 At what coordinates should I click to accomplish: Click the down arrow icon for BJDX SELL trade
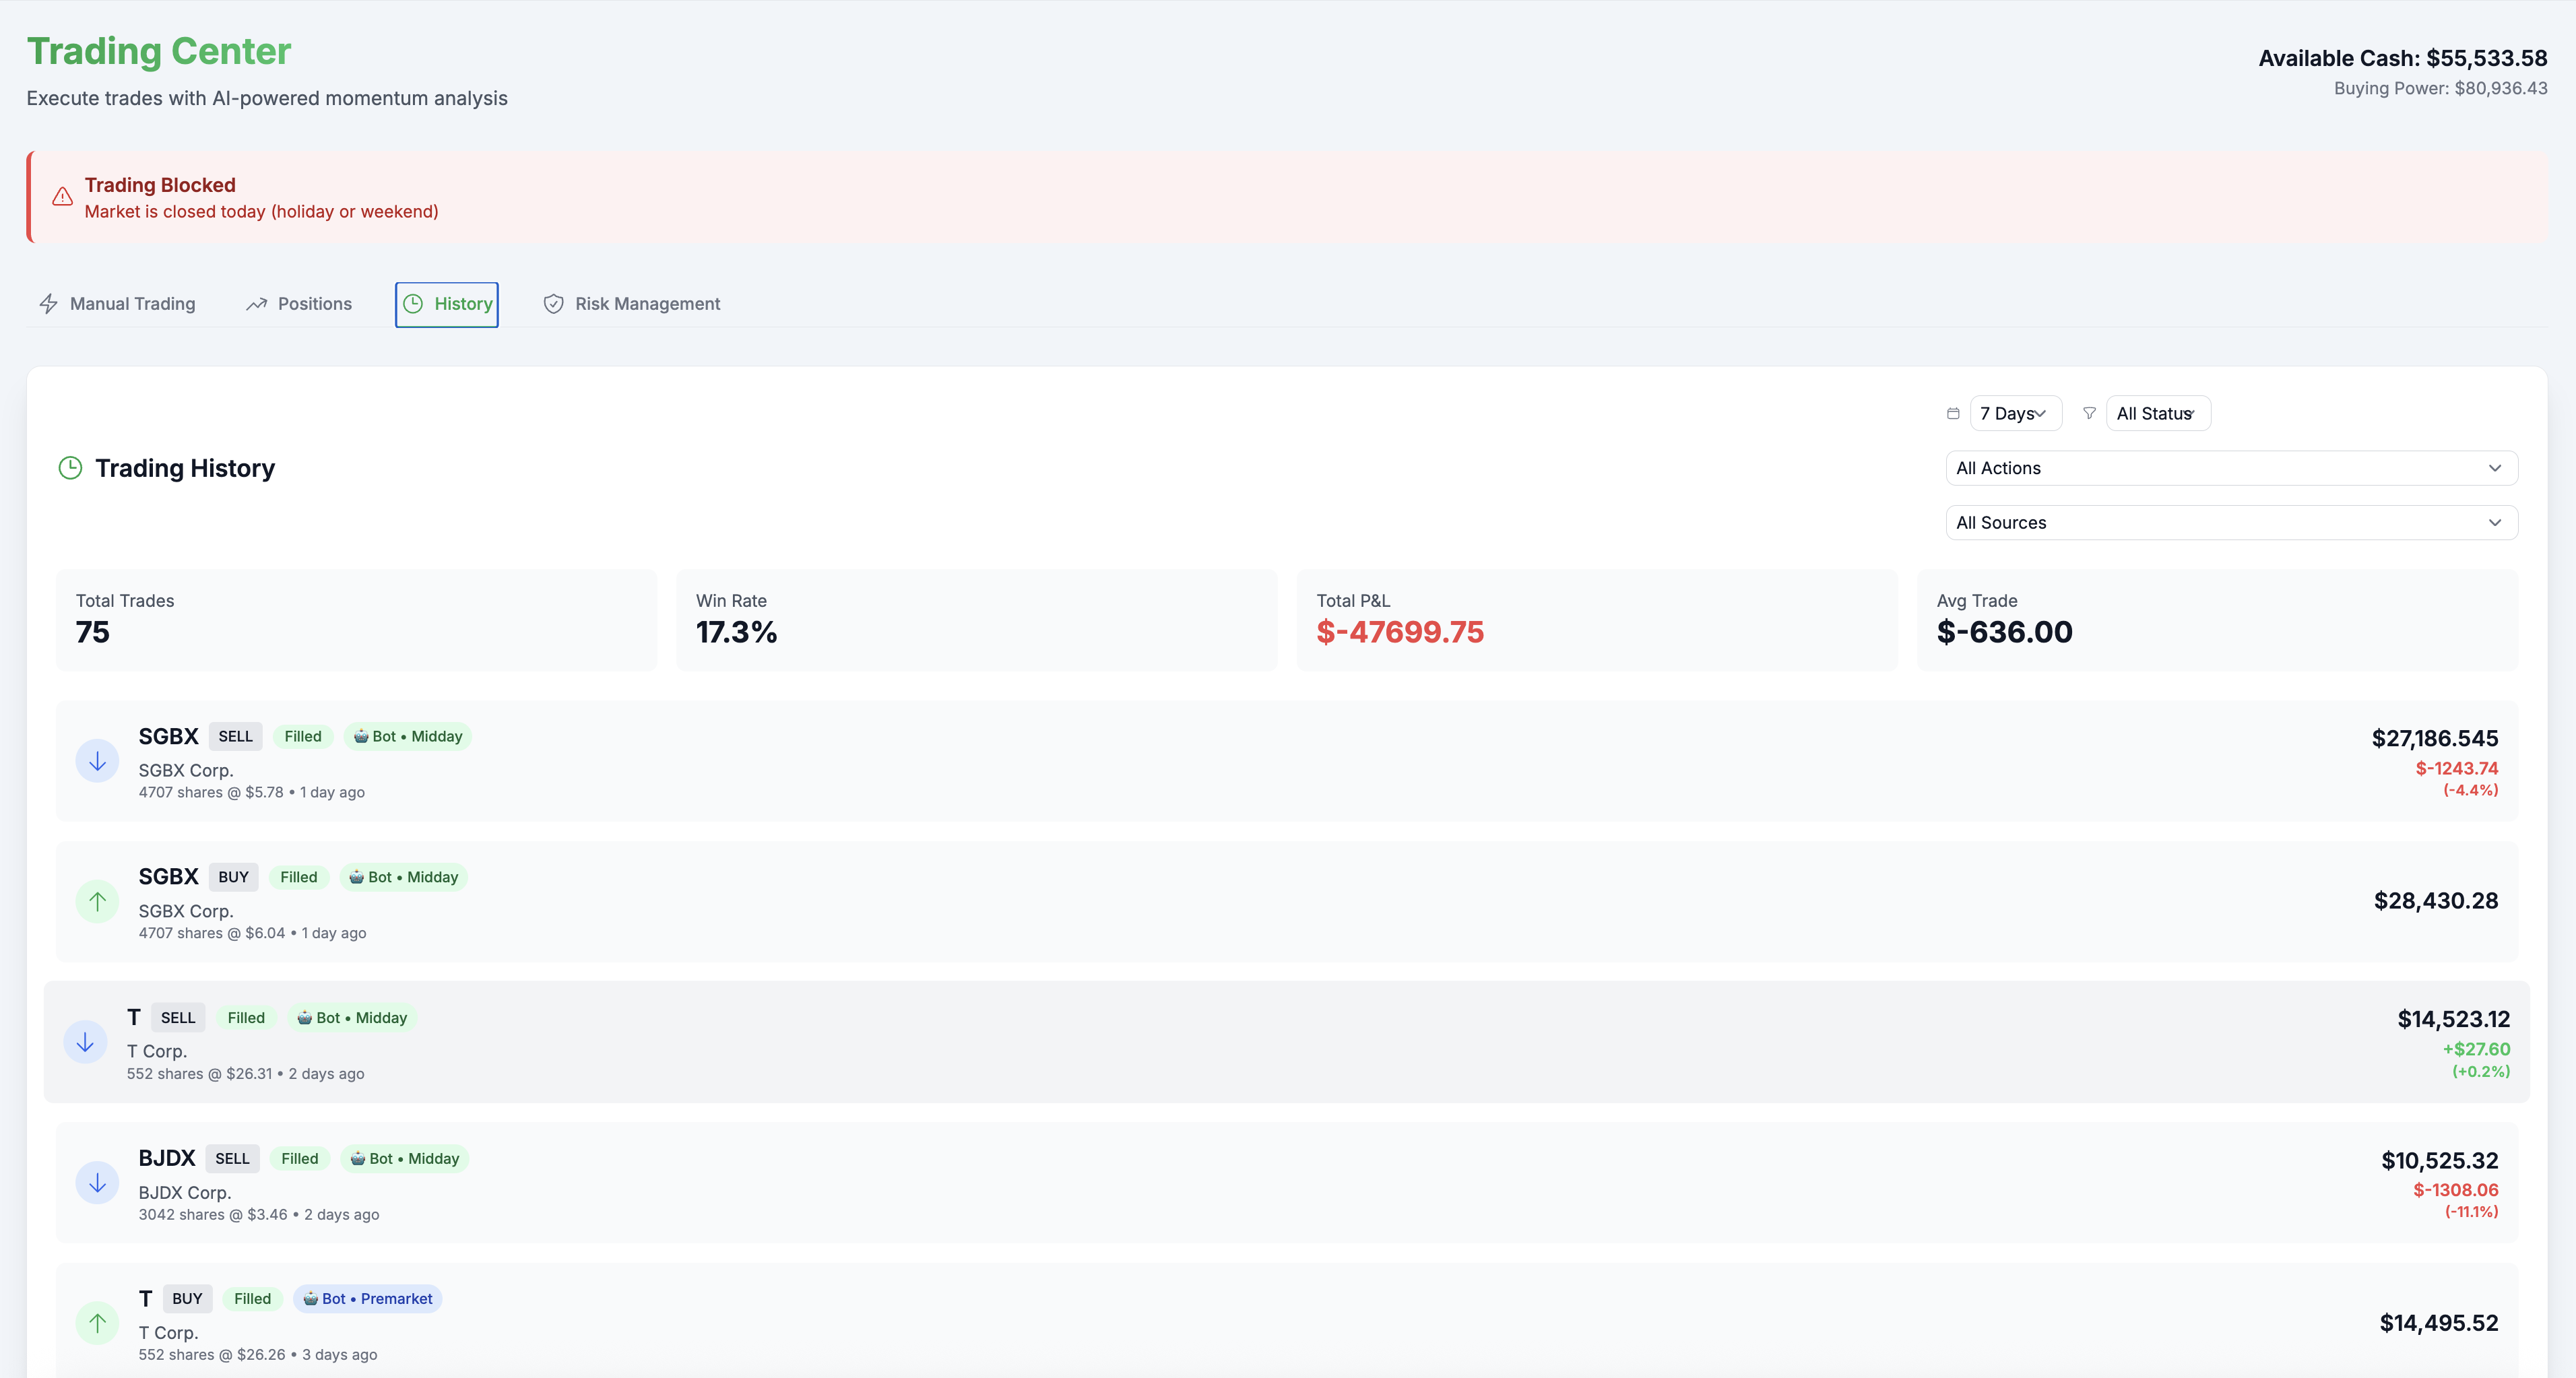tap(97, 1184)
